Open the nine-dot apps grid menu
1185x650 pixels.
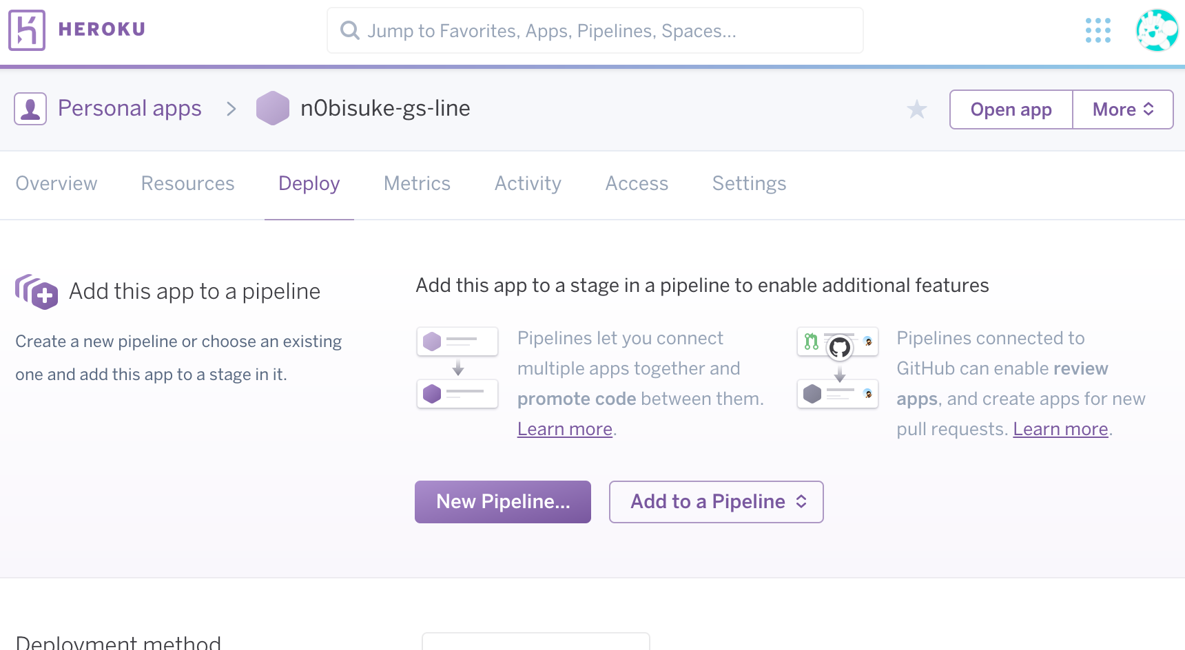click(x=1098, y=30)
